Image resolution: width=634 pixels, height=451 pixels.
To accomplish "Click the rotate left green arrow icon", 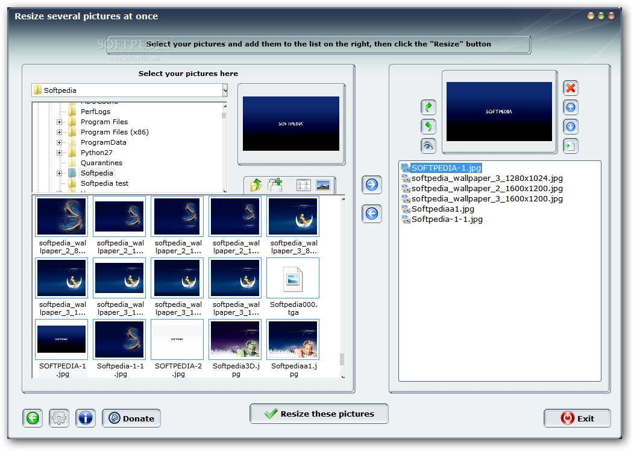I will pyautogui.click(x=428, y=127).
